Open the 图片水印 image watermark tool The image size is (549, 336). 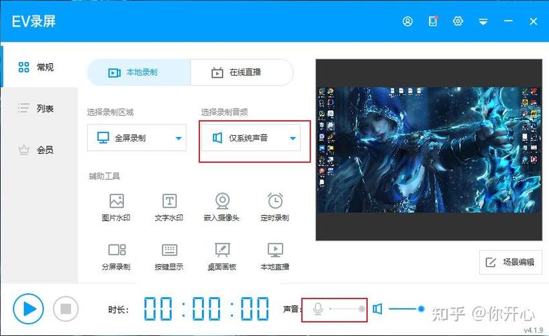pyautogui.click(x=116, y=207)
